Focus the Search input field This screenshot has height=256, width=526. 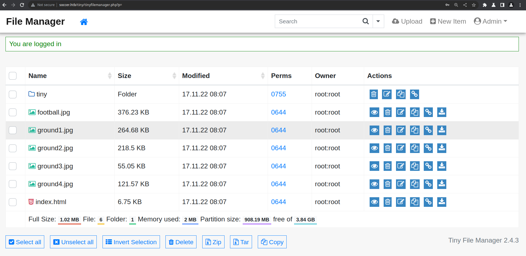click(319, 21)
